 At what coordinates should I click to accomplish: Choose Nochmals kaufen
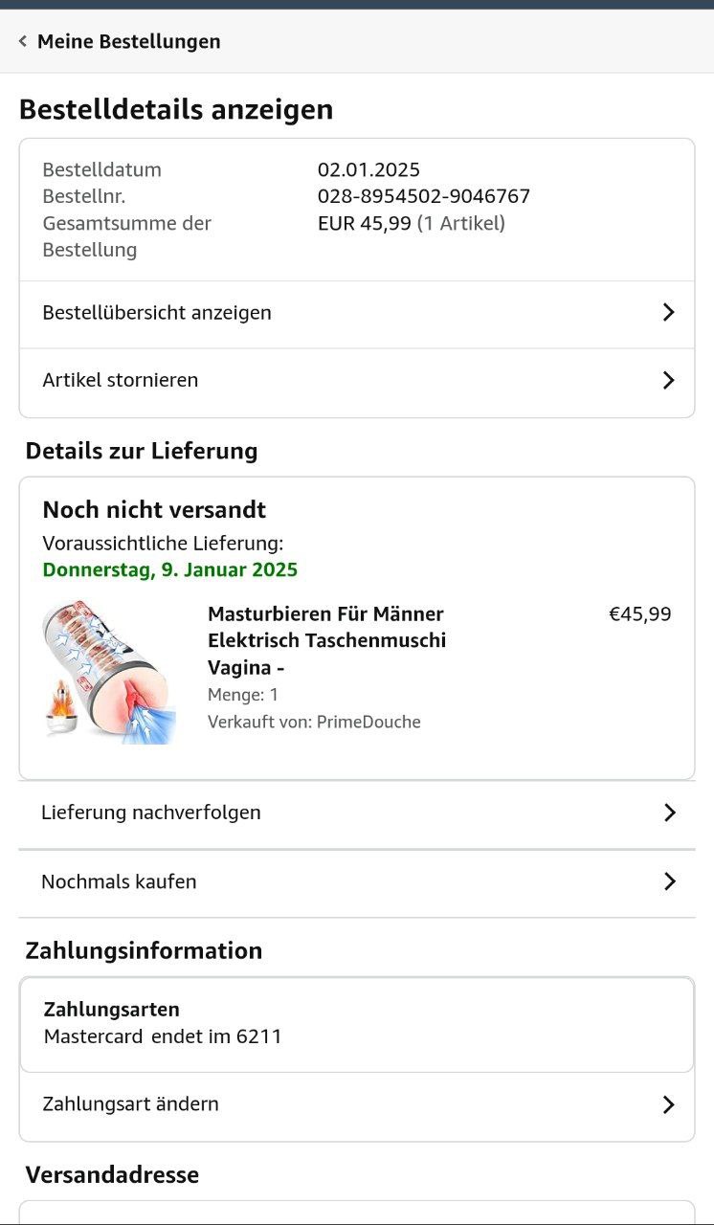point(119,881)
